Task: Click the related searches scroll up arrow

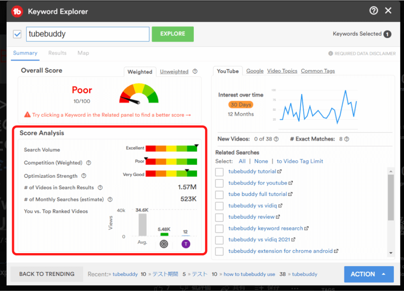Action: [x=391, y=171]
